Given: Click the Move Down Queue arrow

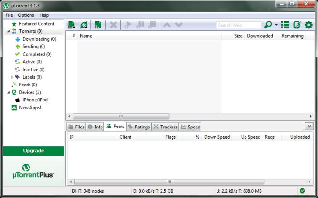Looking at the screenshot, I should pos(179,25).
